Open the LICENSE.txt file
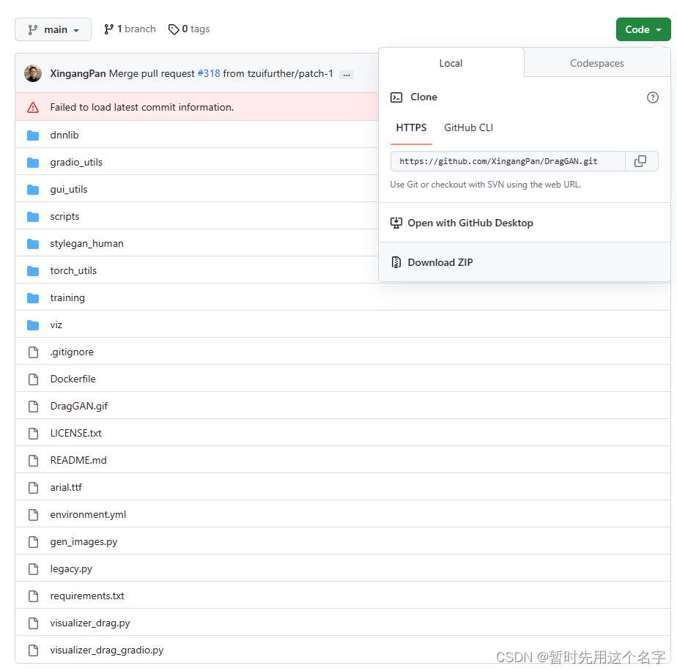Screen dimensions: 677x671 [76, 434]
